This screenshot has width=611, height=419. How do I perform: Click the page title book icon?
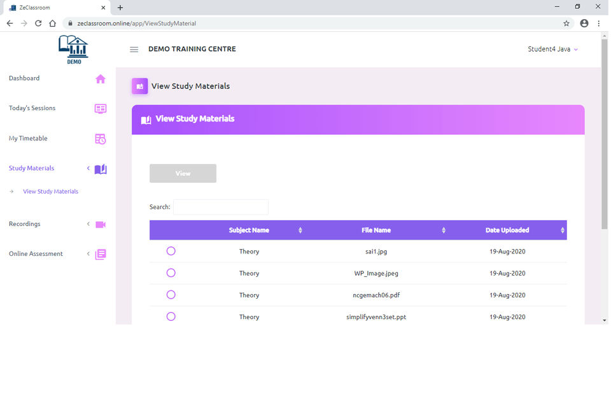(140, 86)
